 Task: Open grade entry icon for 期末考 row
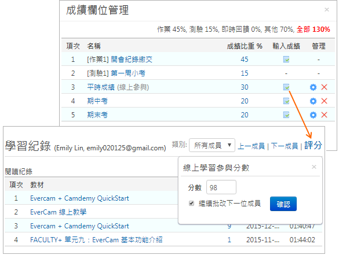coord(286,114)
